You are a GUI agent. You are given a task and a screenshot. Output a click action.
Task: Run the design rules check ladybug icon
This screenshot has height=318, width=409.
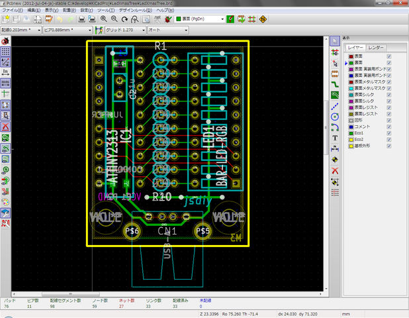(168, 19)
